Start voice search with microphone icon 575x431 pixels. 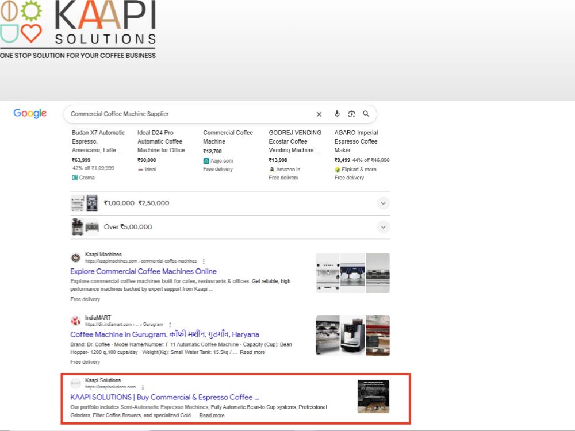point(337,114)
